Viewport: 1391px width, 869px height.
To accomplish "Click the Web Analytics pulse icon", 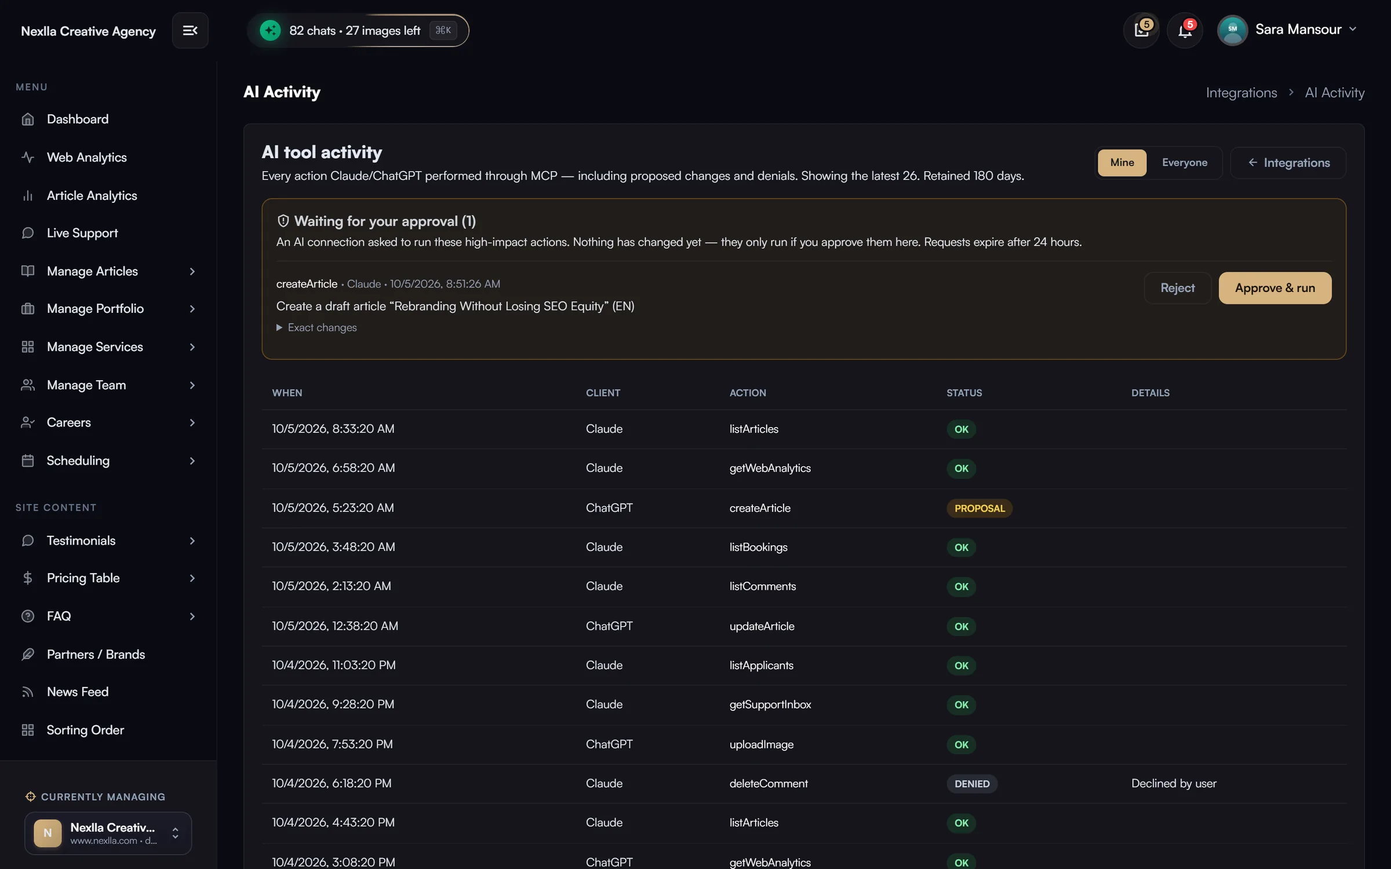I will (x=28, y=158).
